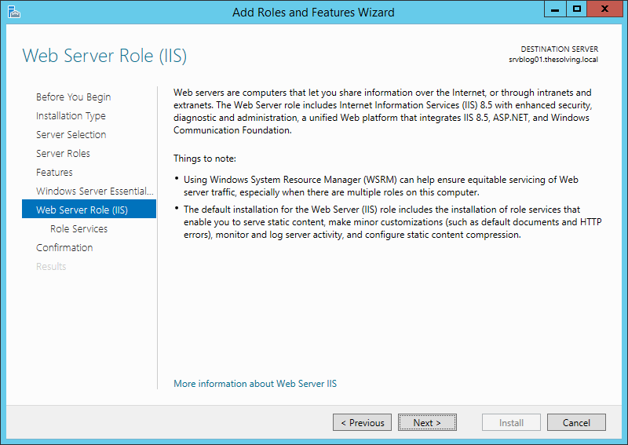This screenshot has height=445, width=628.
Task: Select the Windows Server Essentials step
Action: pos(94,191)
